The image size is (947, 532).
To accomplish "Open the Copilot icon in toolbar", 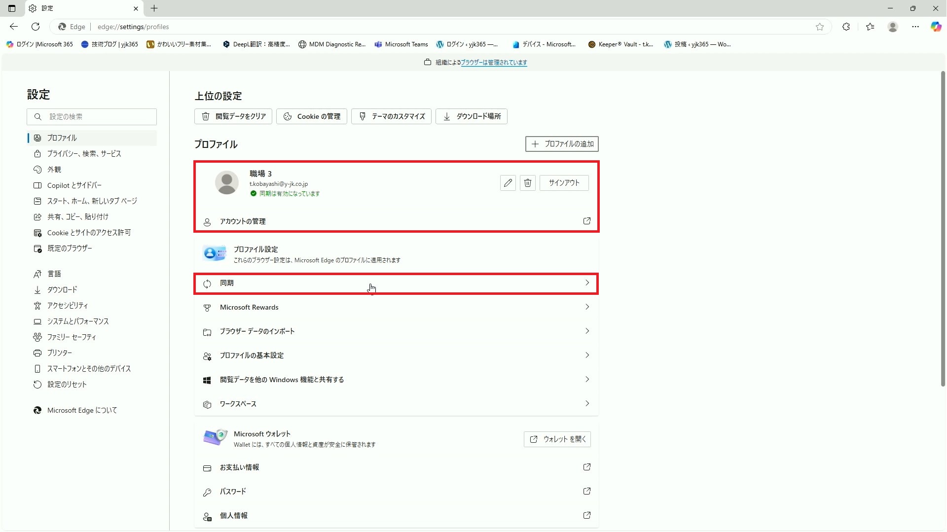I will point(936,27).
